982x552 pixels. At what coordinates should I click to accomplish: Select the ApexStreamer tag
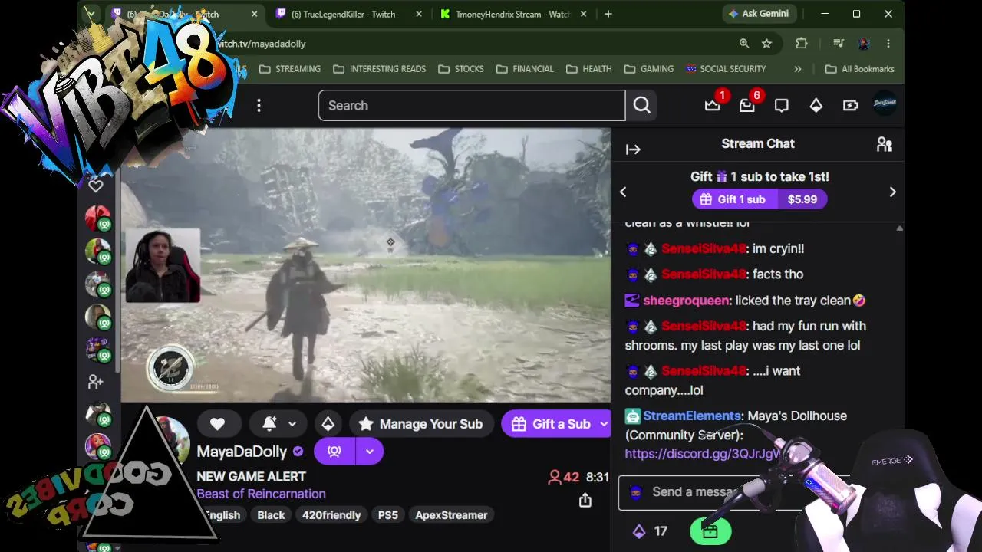[451, 515]
